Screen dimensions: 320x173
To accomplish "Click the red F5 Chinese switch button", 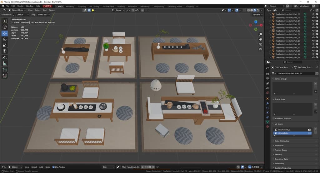I will [47, 6].
